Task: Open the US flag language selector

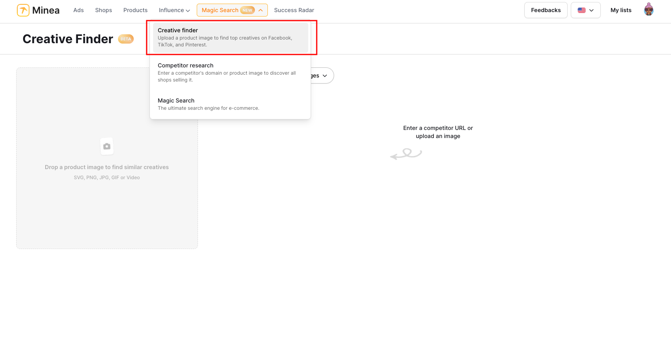Action: [585, 10]
